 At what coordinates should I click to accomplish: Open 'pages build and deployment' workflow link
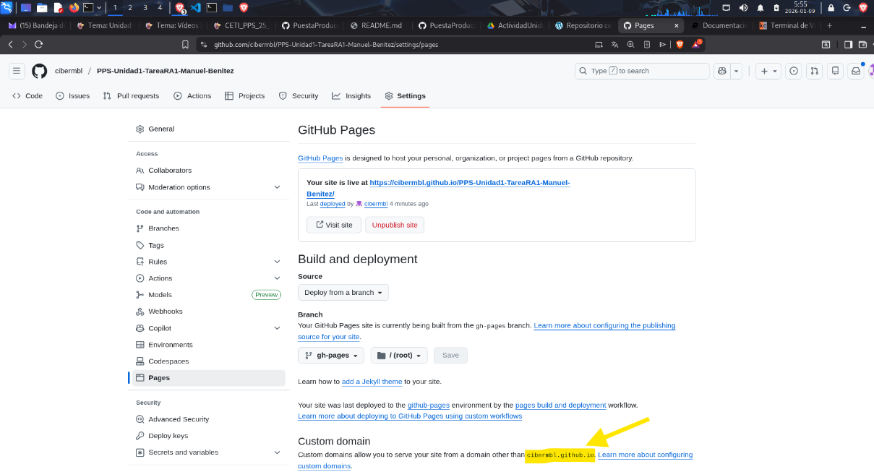click(560, 405)
